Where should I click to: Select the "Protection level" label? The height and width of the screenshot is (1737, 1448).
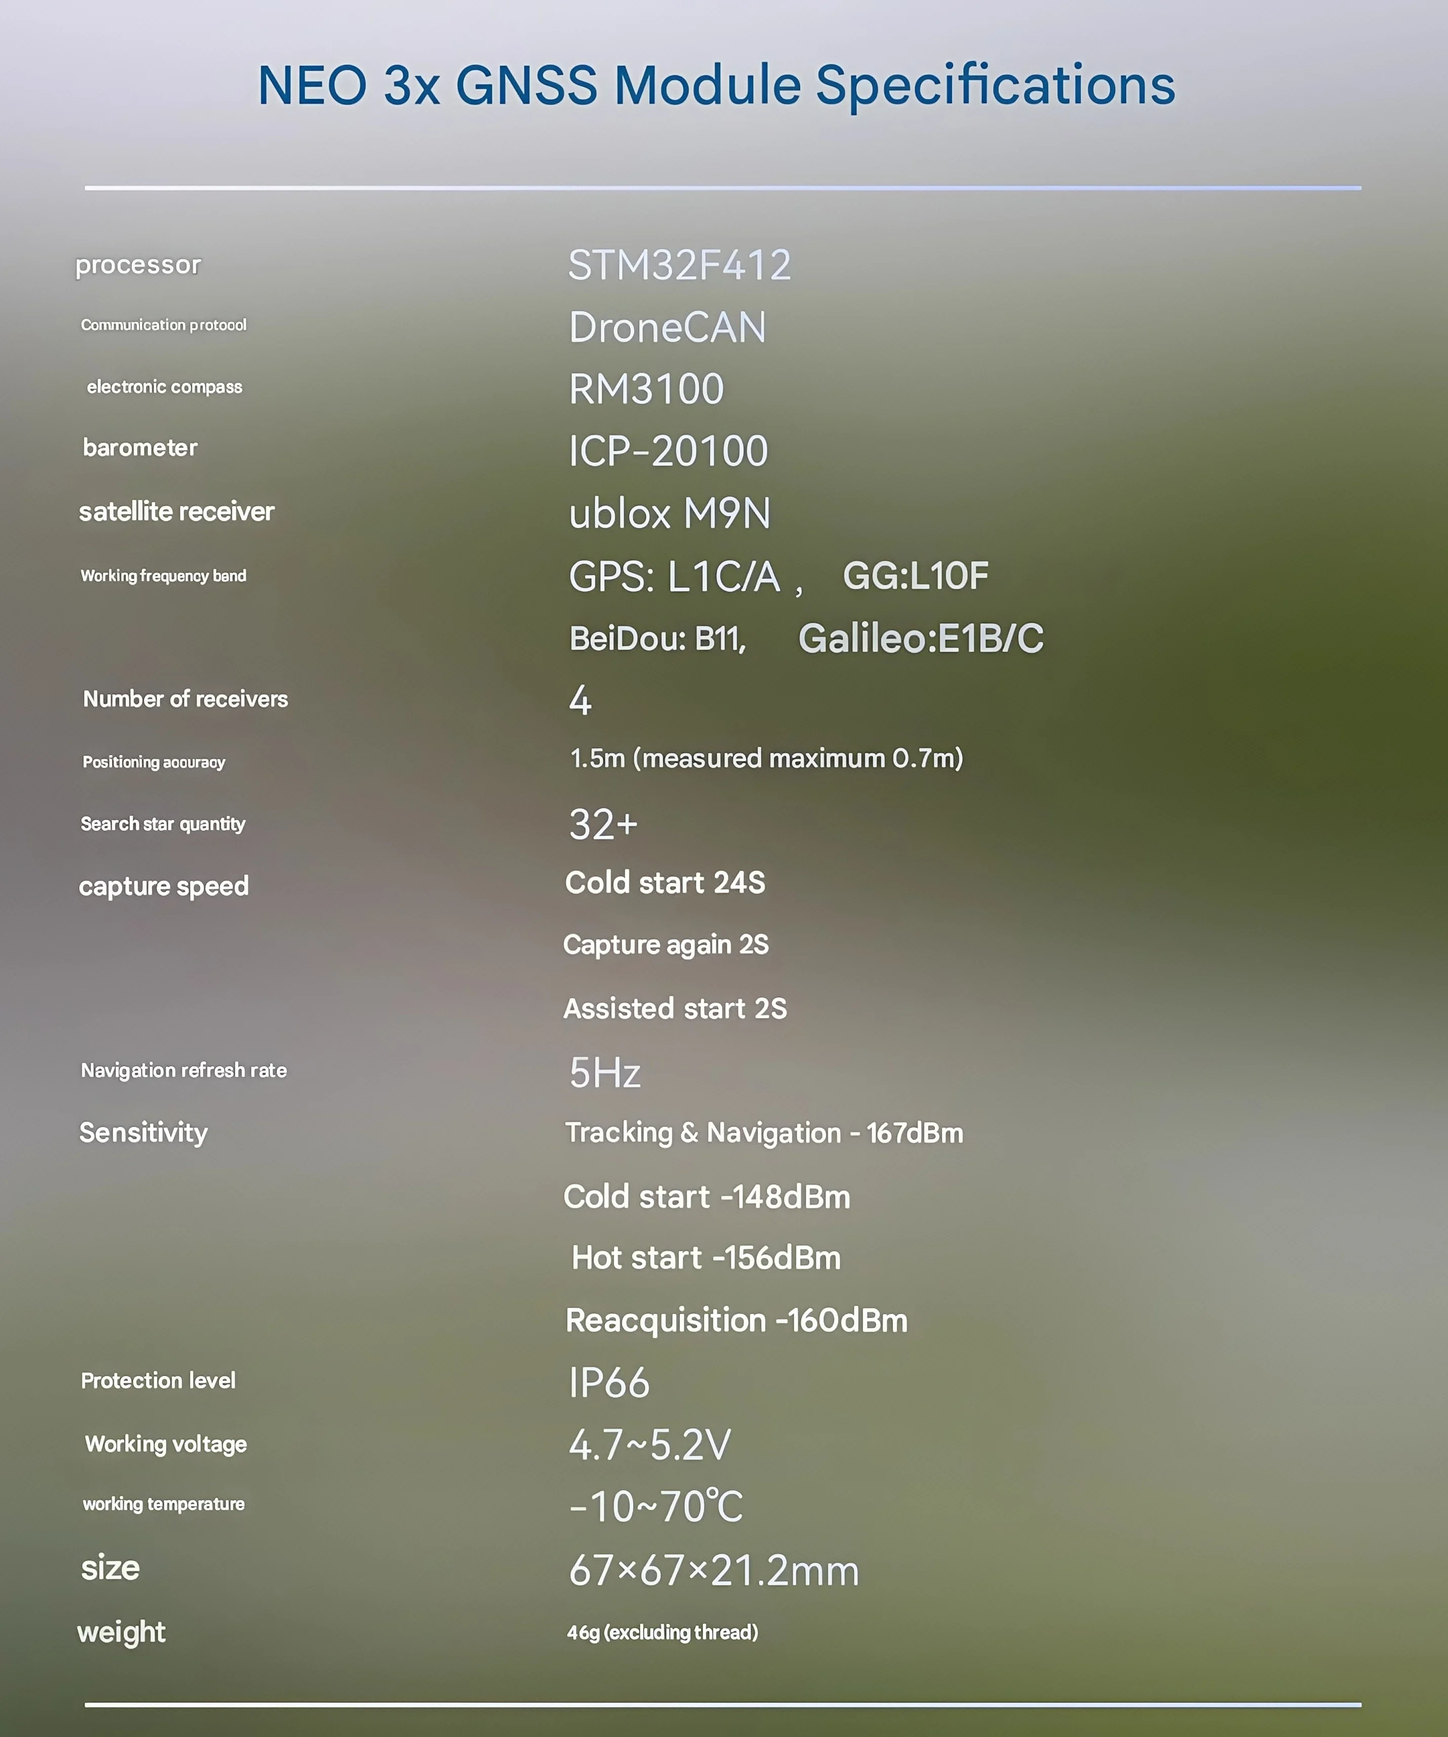pyautogui.click(x=158, y=1381)
